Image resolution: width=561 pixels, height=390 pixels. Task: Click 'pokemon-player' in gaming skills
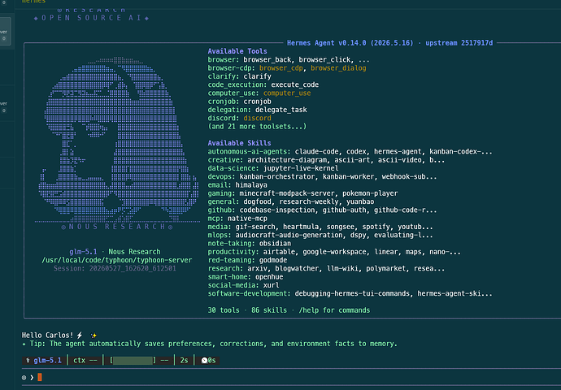370,193
